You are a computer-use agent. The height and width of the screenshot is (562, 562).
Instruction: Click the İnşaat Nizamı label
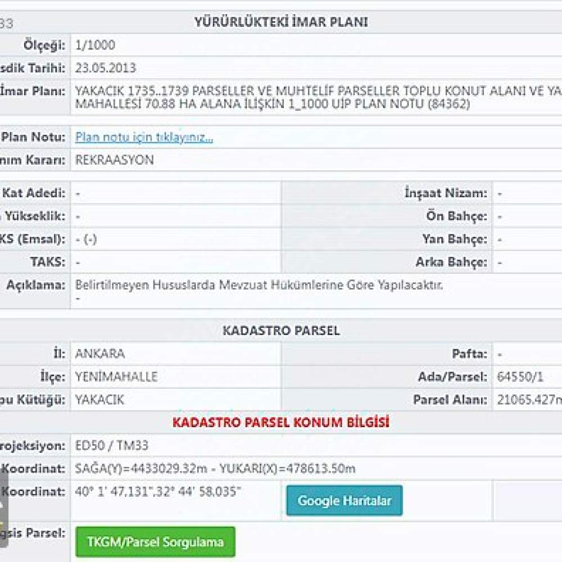tap(446, 193)
